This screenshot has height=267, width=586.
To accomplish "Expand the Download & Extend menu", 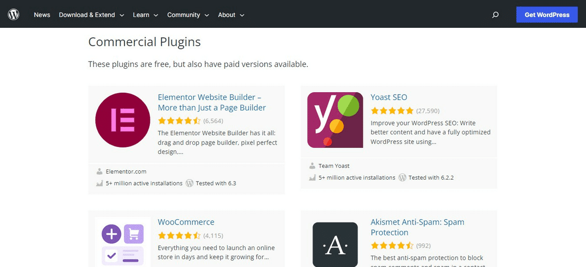I will 91,15.
